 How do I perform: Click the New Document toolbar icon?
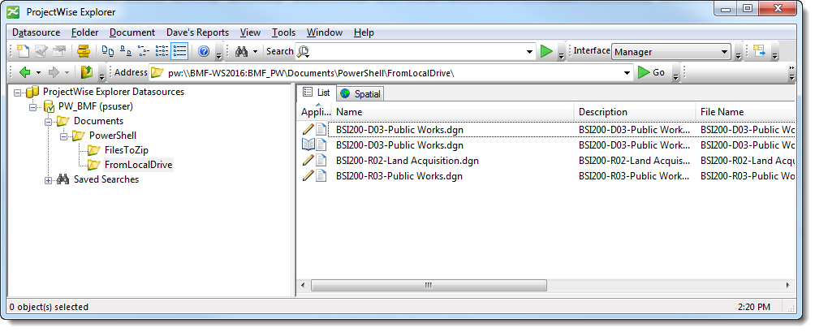coord(22,51)
